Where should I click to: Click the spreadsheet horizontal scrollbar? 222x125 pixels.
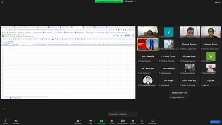tap(26, 96)
